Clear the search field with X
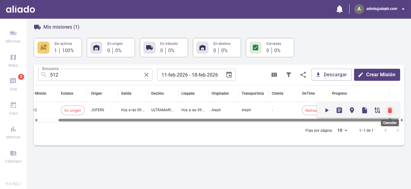411x189 pixels. tap(146, 75)
